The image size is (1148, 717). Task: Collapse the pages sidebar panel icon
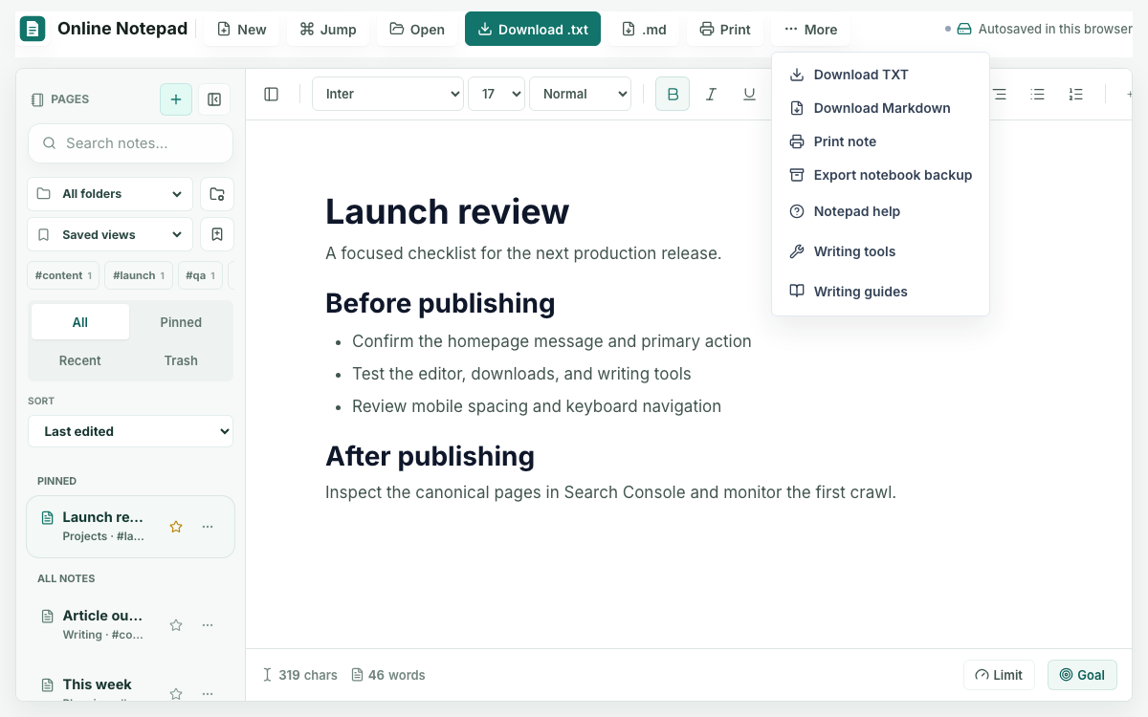click(214, 99)
